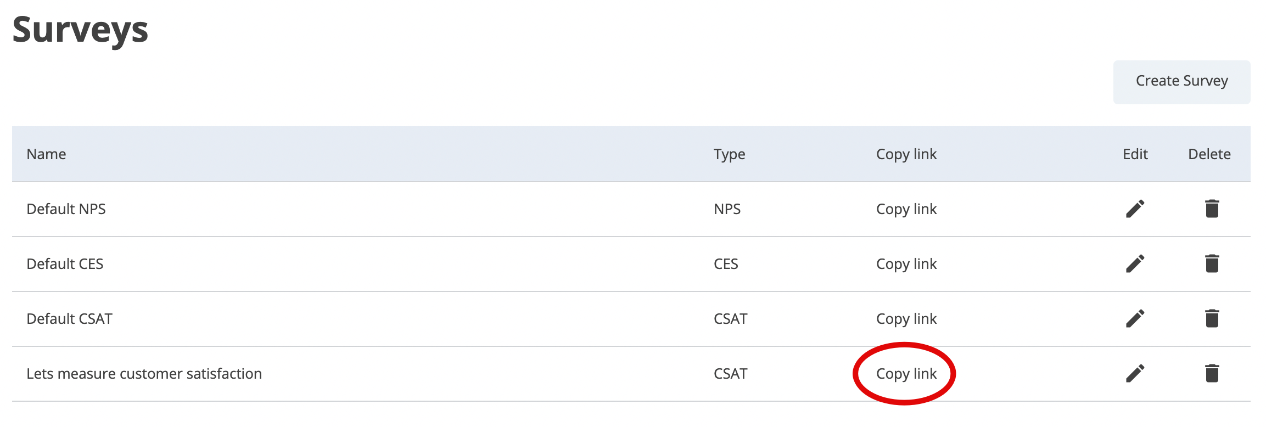Delete Lets measure customer satisfaction survey
The image size is (1266, 427).
(1212, 373)
